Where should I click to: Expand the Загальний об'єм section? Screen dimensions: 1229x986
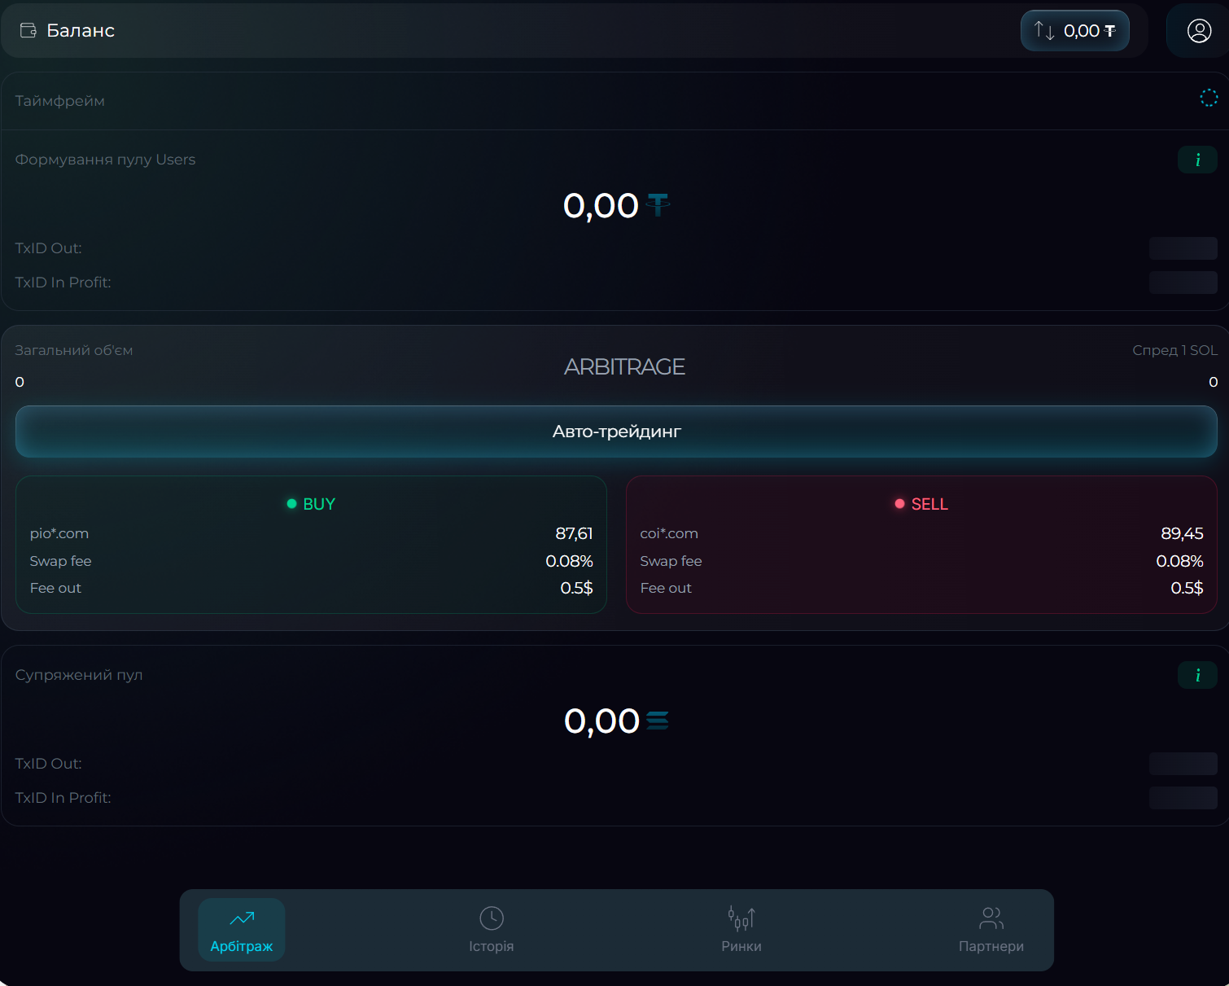(73, 349)
